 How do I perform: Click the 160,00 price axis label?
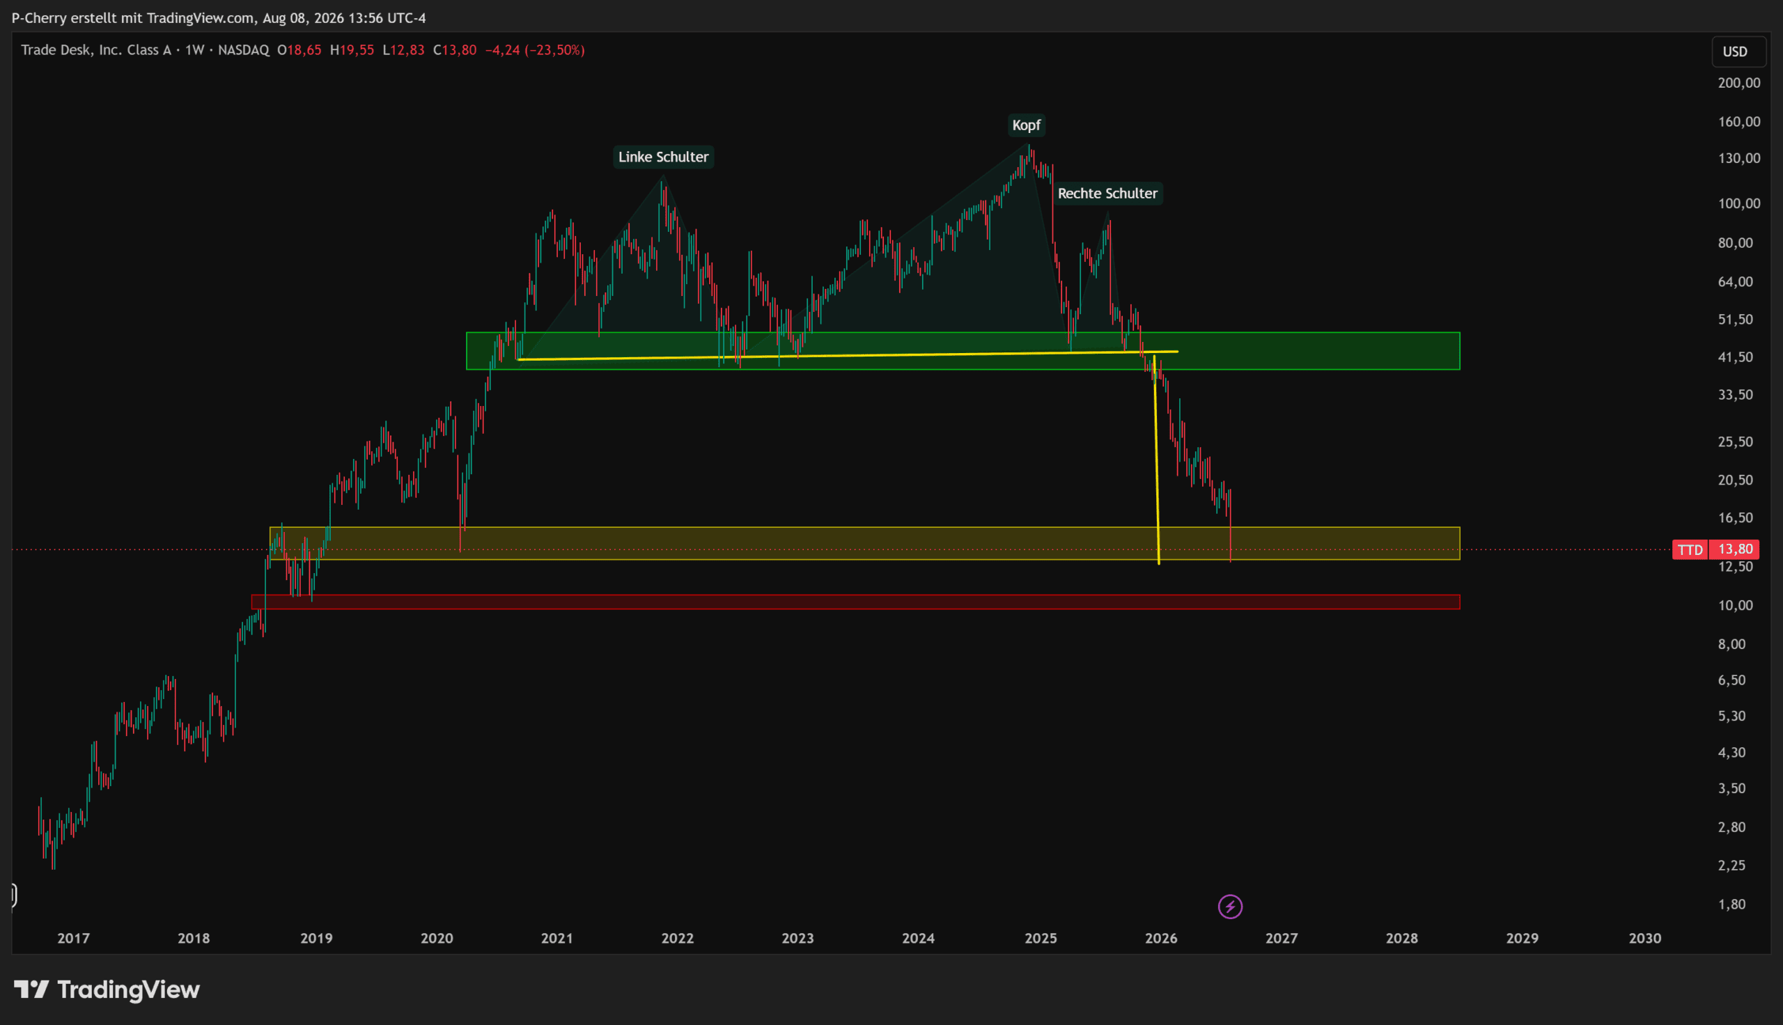point(1738,122)
